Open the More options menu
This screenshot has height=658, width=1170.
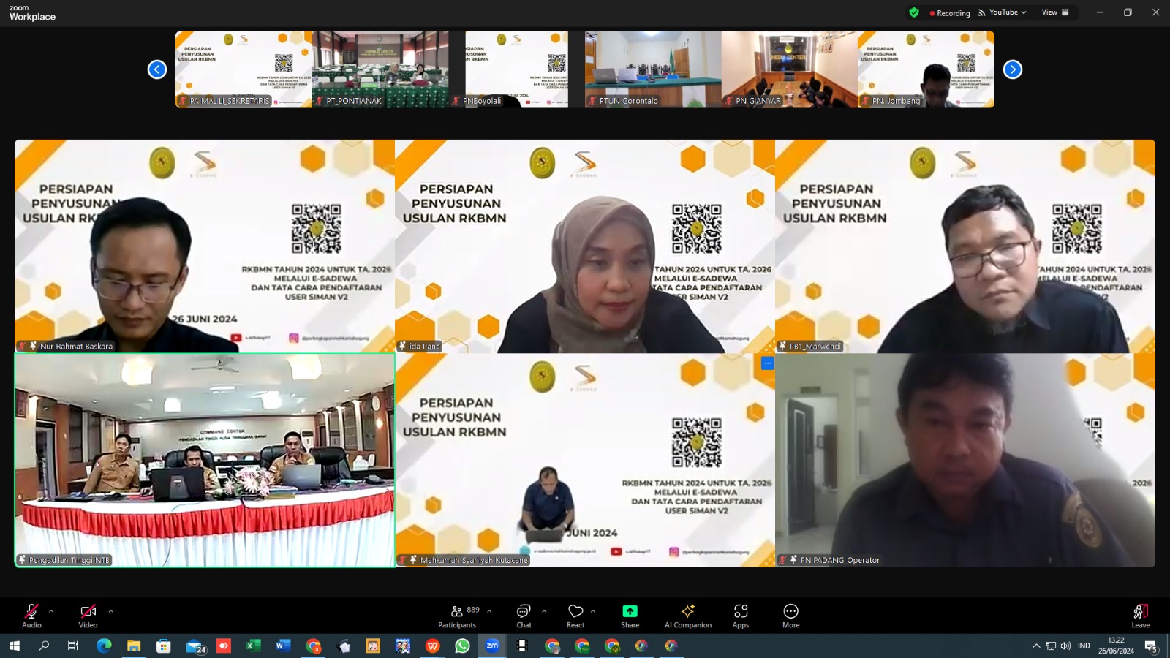click(790, 615)
